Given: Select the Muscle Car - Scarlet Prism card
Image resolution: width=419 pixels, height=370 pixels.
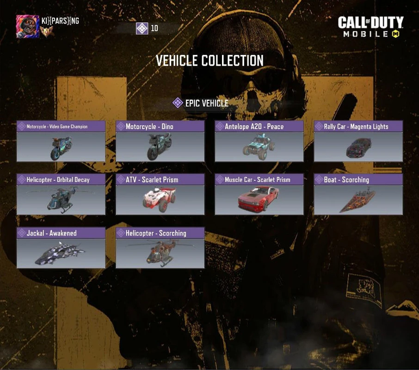Looking at the screenshot, I should (x=259, y=194).
